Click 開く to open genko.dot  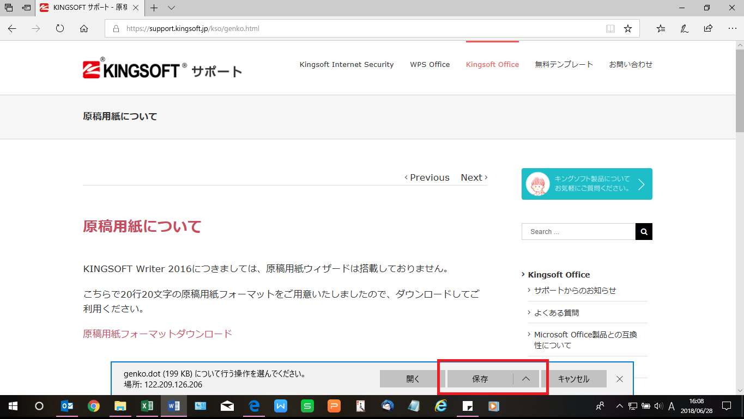pyautogui.click(x=413, y=379)
